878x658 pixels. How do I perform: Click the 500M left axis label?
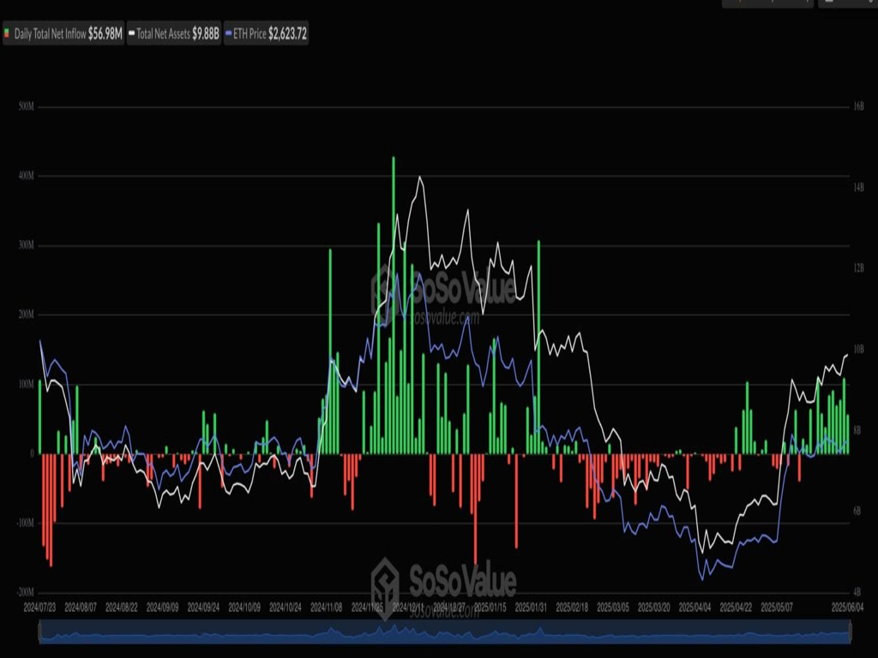click(25, 107)
